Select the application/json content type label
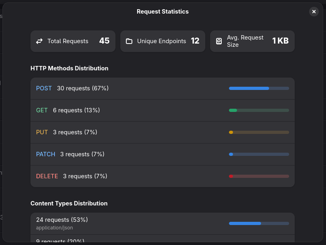The image size is (326, 245). click(55, 228)
